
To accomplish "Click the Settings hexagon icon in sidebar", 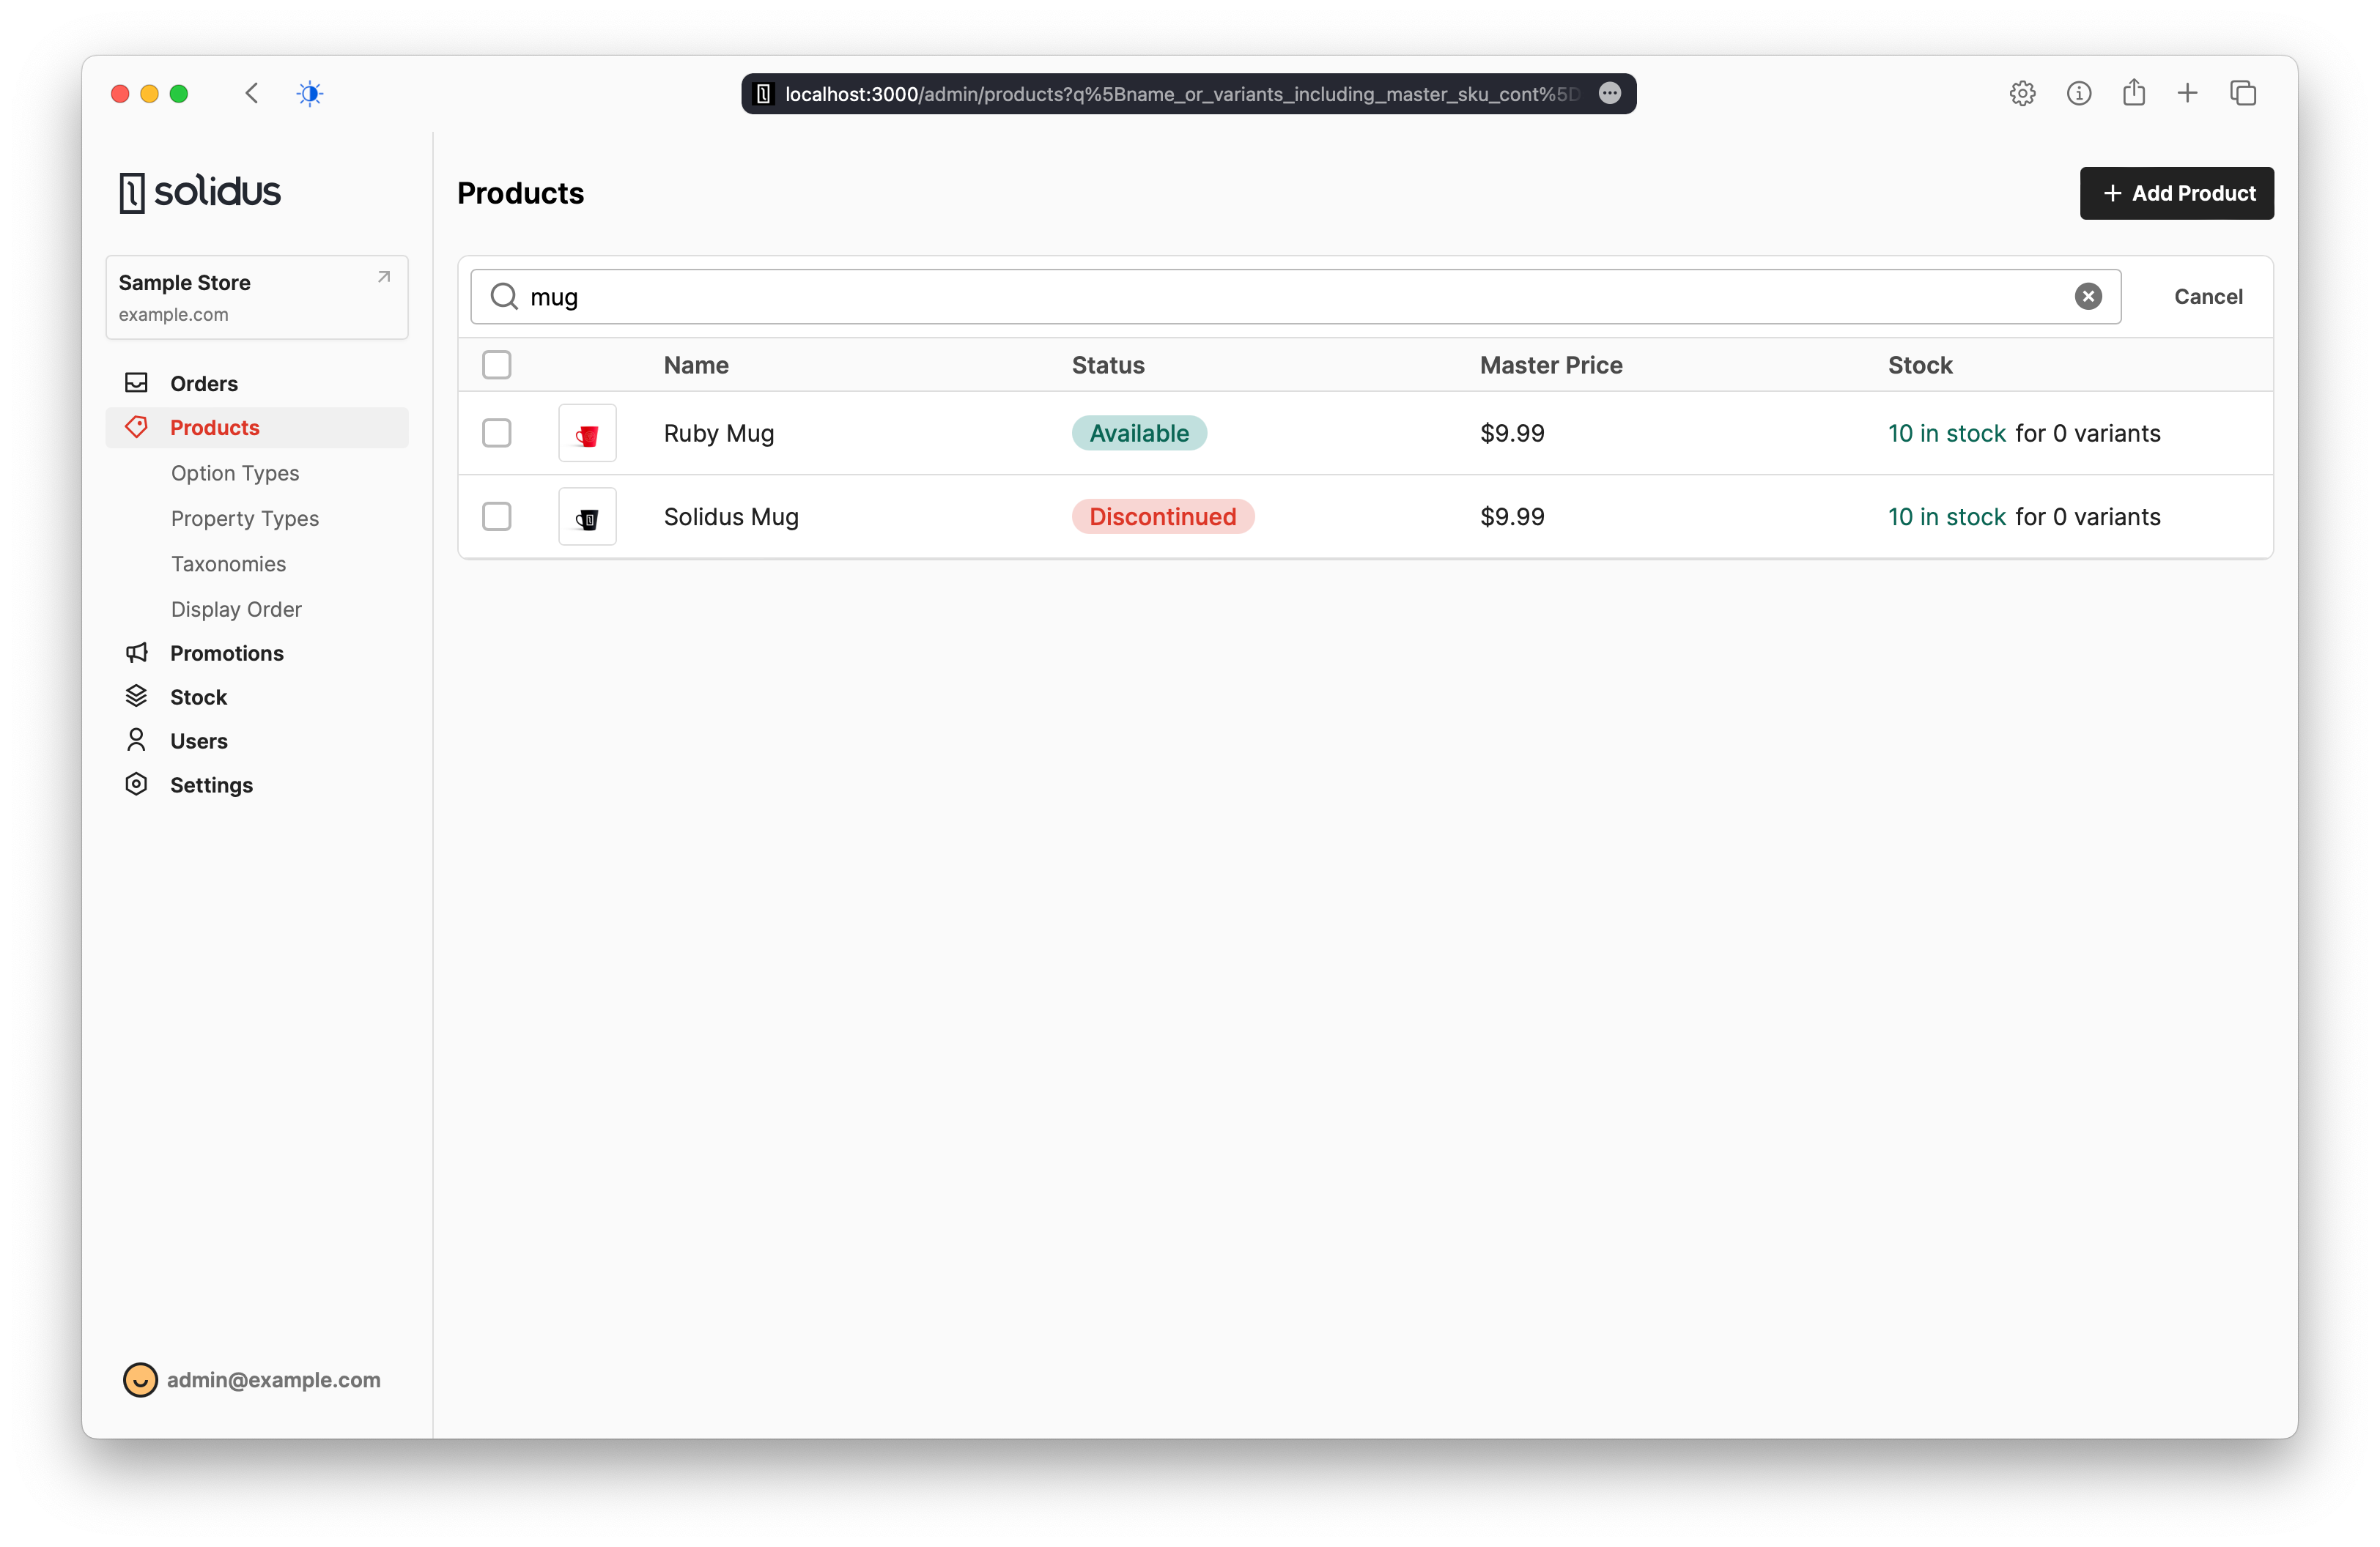I will pyautogui.click(x=136, y=784).
